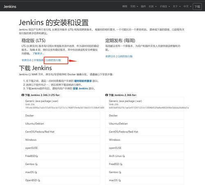Open the 插件 navbar item

click(143, 7)
